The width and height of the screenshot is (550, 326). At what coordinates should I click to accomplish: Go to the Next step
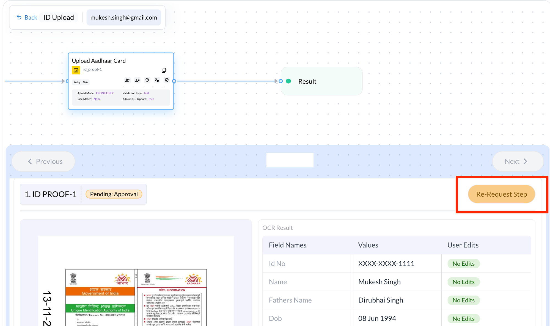(x=518, y=161)
